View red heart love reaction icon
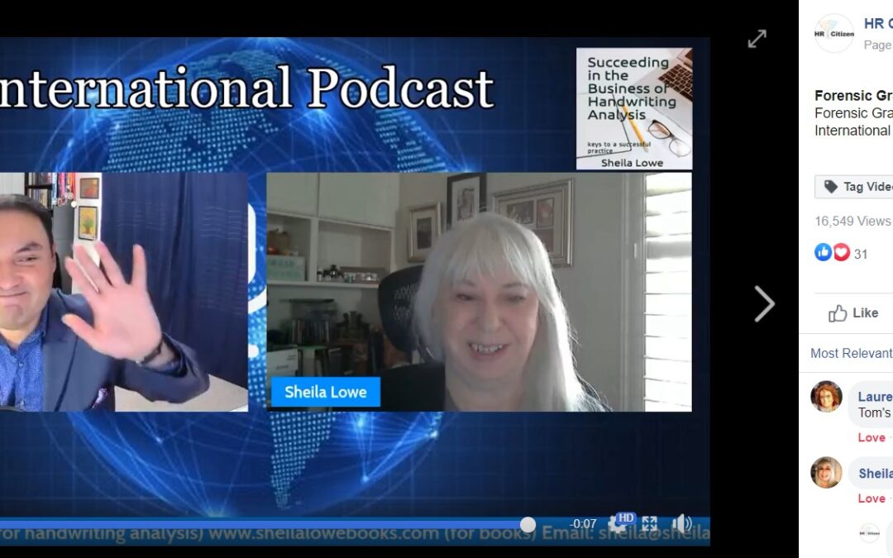This screenshot has width=893, height=558. [x=841, y=252]
